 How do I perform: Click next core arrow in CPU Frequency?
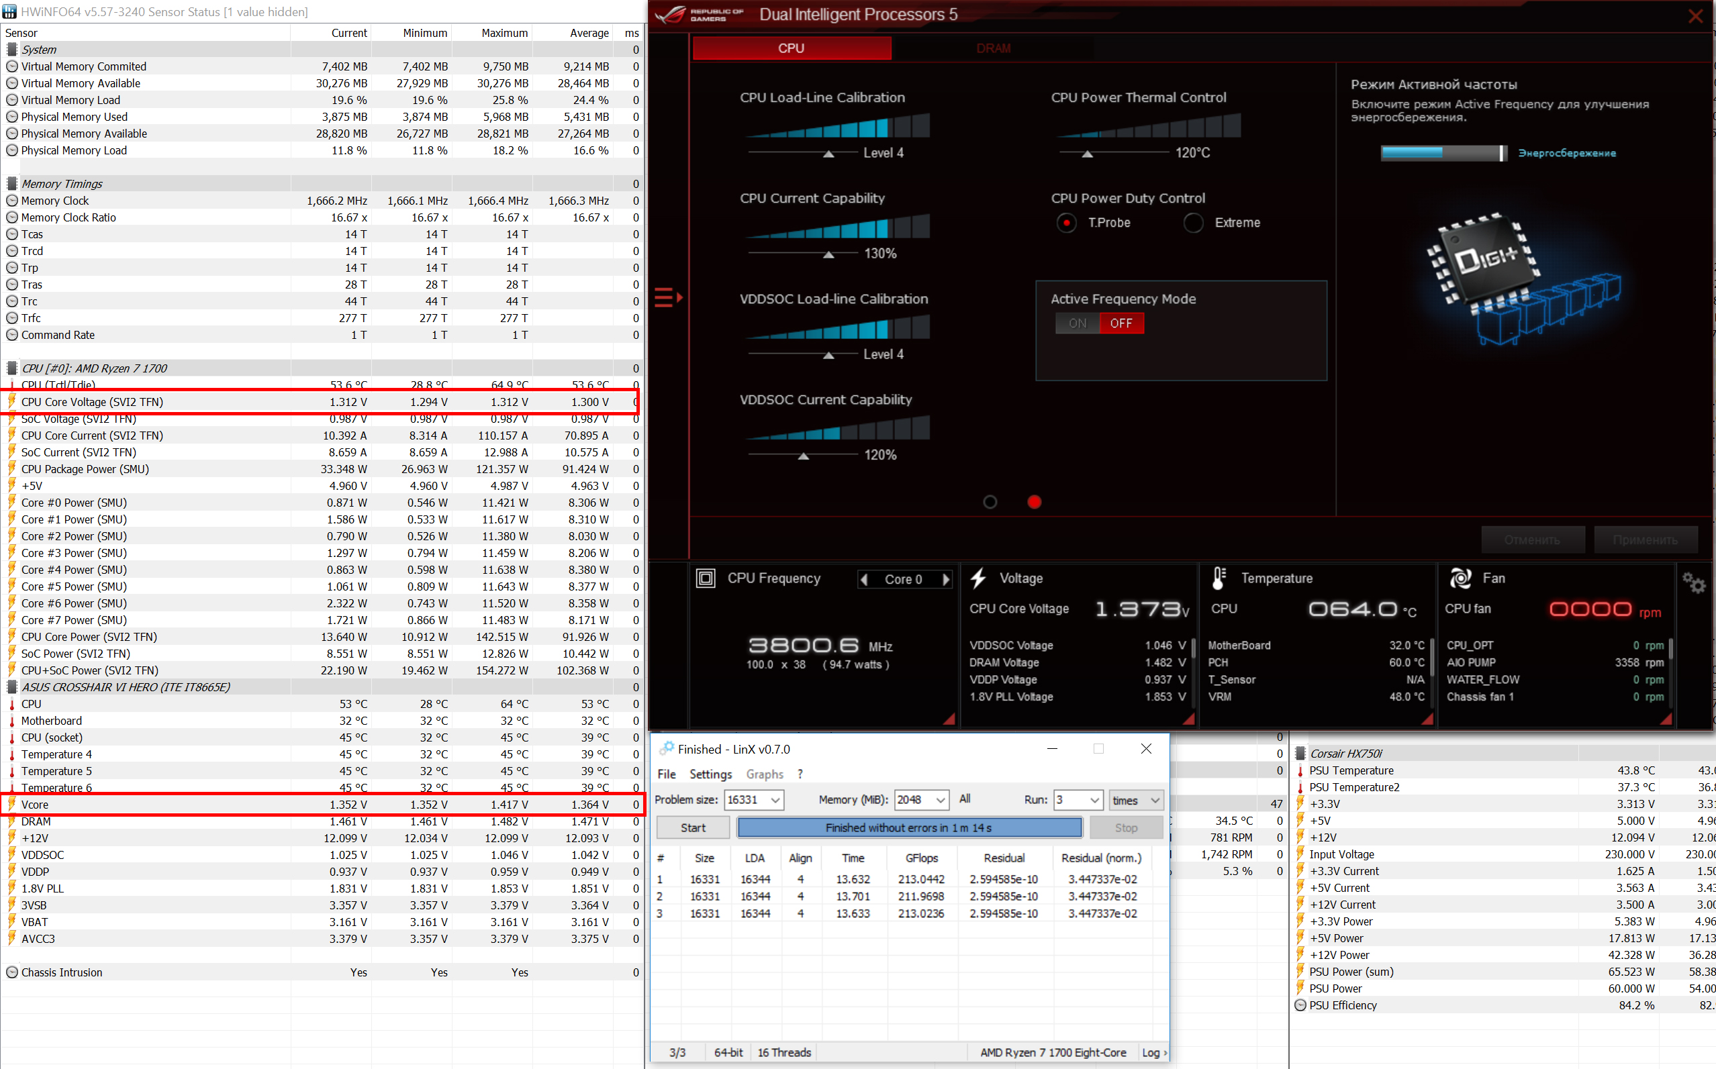(946, 580)
